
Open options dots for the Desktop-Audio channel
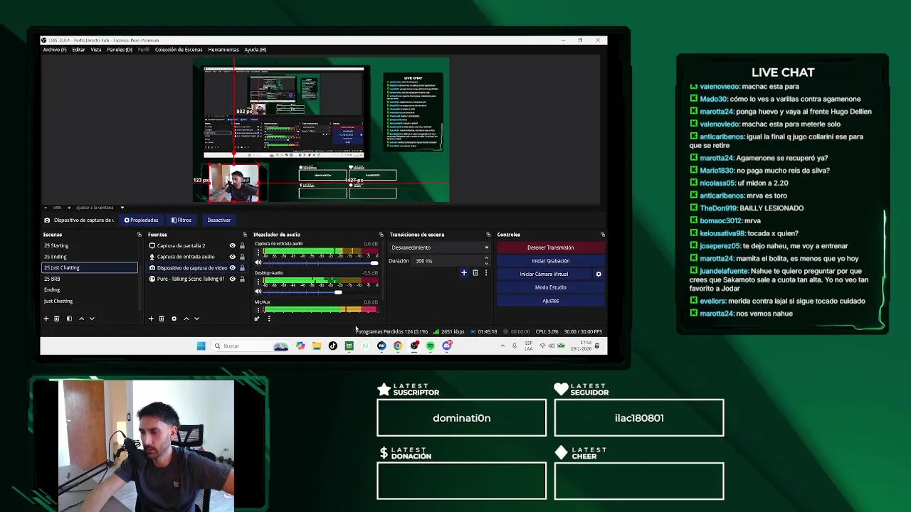pyautogui.click(x=258, y=282)
